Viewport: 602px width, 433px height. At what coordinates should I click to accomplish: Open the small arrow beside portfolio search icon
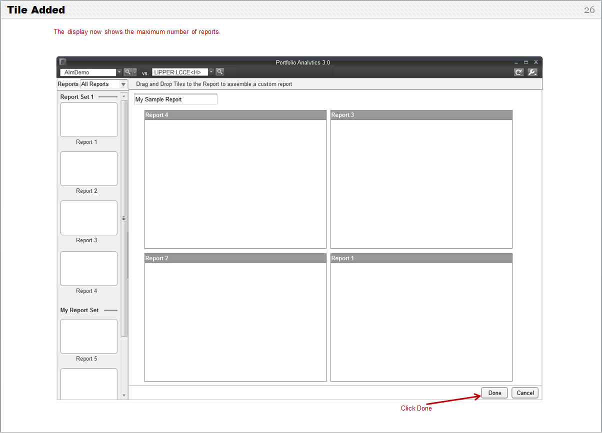pyautogui.click(x=134, y=72)
